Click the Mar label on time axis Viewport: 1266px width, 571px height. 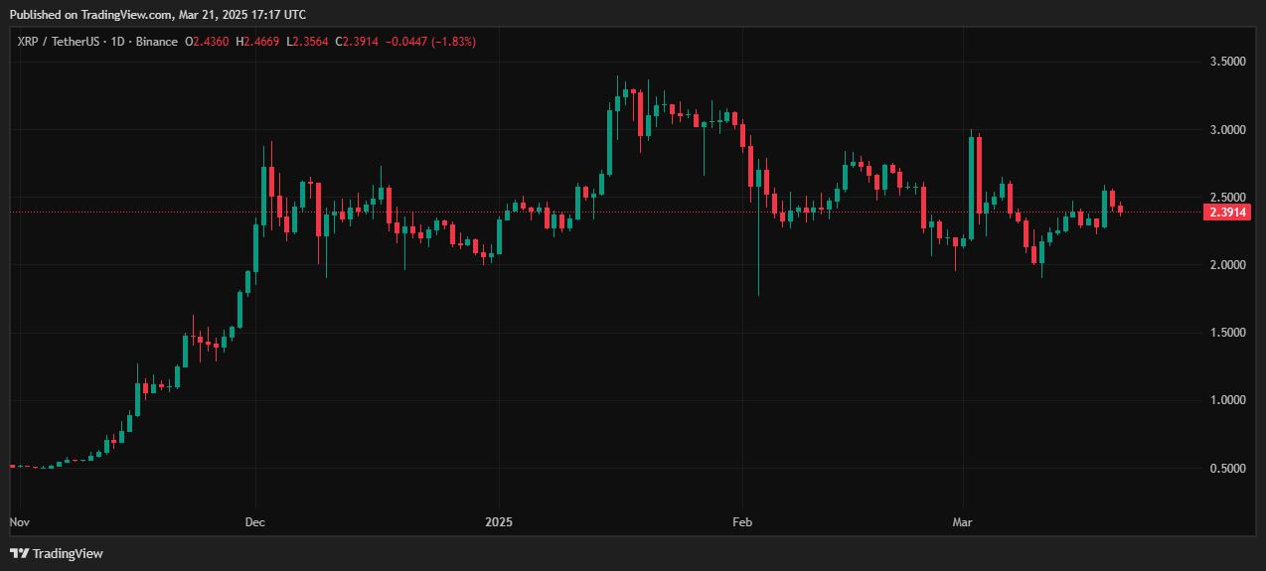(963, 520)
